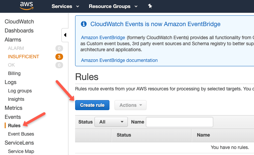Open the Services dropdown menu
This screenshot has height=155, width=254.
click(65, 6)
